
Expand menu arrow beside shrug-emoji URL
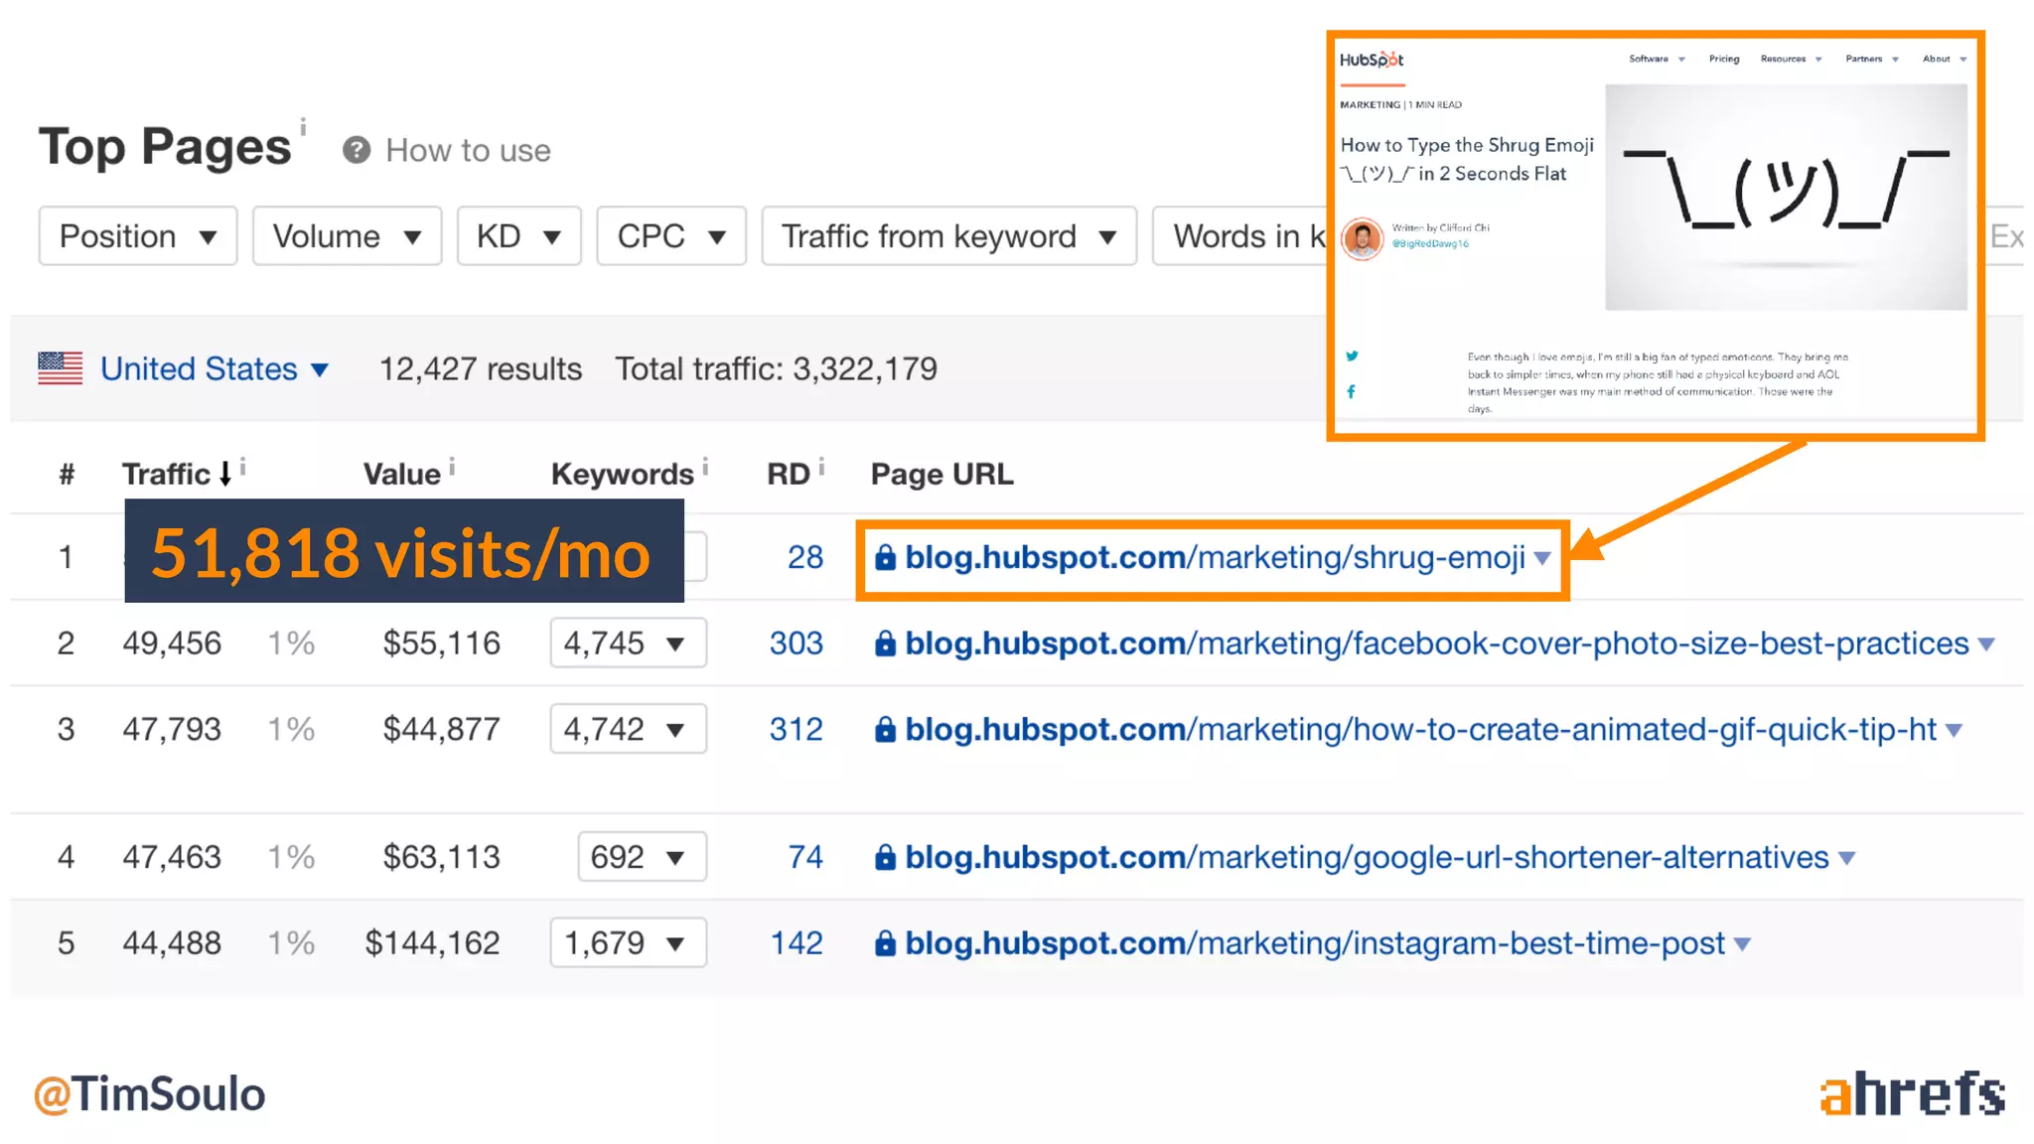click(x=1542, y=558)
